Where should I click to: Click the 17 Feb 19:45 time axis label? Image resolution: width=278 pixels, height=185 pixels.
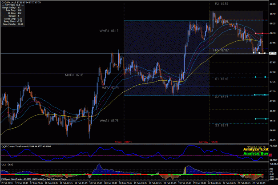(22, 183)
